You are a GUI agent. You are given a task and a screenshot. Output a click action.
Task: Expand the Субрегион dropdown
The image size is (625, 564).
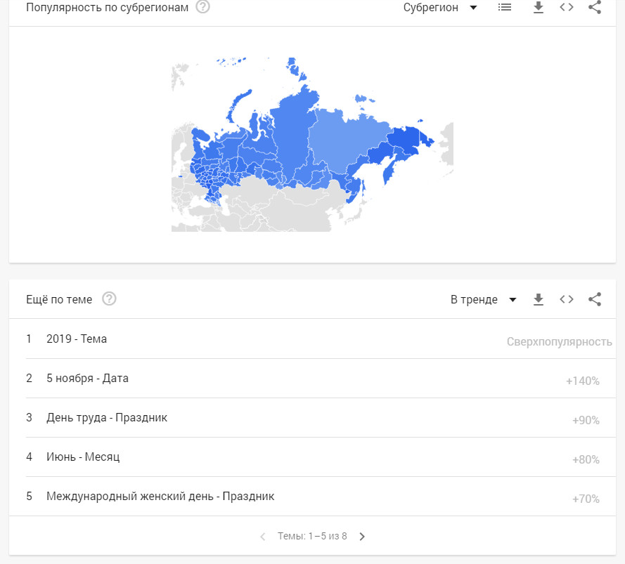pyautogui.click(x=440, y=8)
